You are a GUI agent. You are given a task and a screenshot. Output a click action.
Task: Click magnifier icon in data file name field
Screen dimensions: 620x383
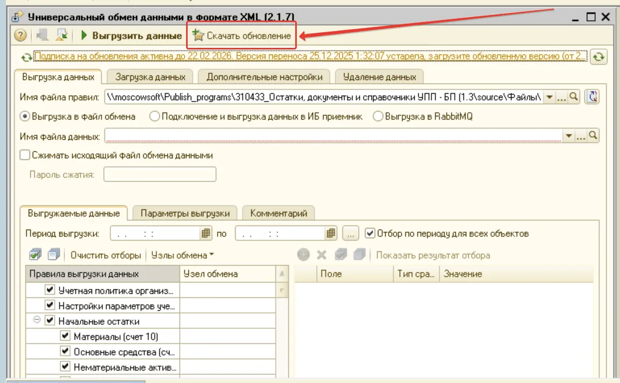tap(593, 136)
